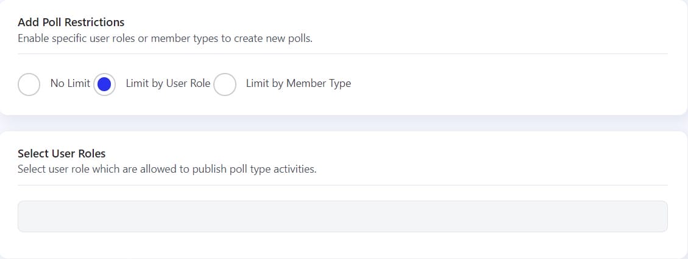Viewport: 688px width, 259px height.
Task: Click the word "Roles" in the second heading
Action: [x=91, y=154]
